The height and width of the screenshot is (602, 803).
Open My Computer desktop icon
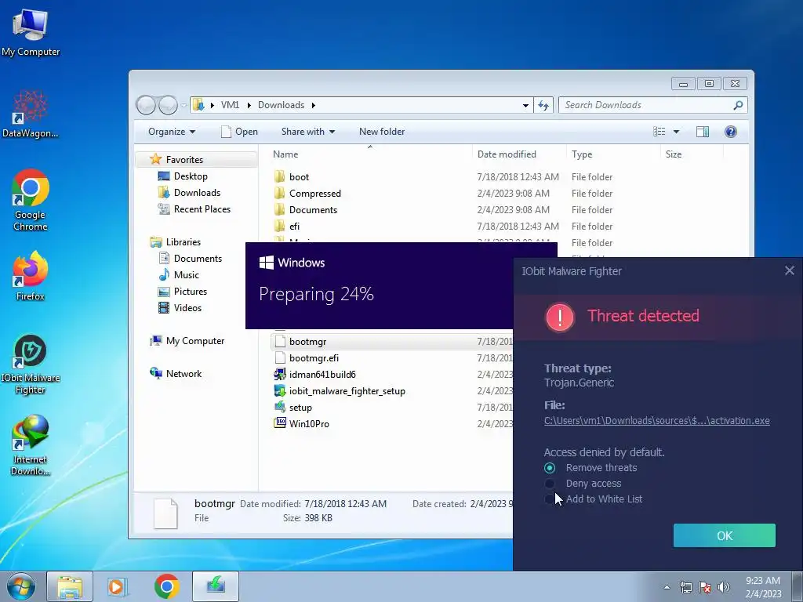31,33
